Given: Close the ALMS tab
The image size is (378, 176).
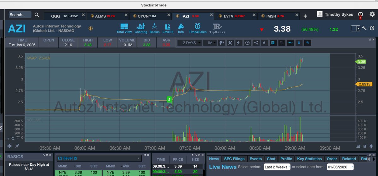Looking at the screenshot, I should (x=126, y=15).
